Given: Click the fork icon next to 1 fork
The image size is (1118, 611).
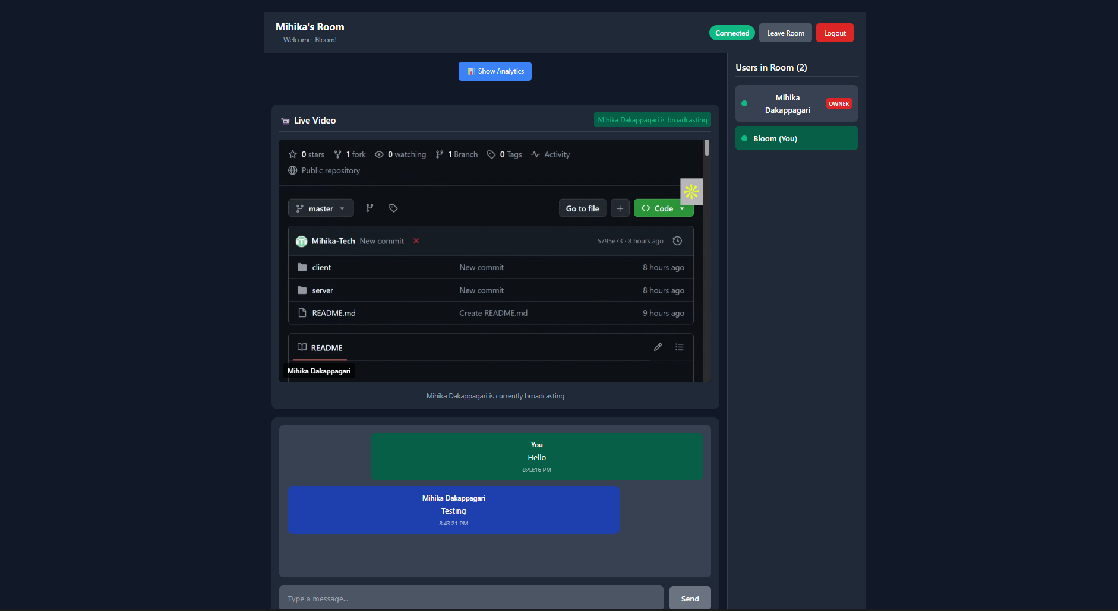Looking at the screenshot, I should pyautogui.click(x=337, y=154).
